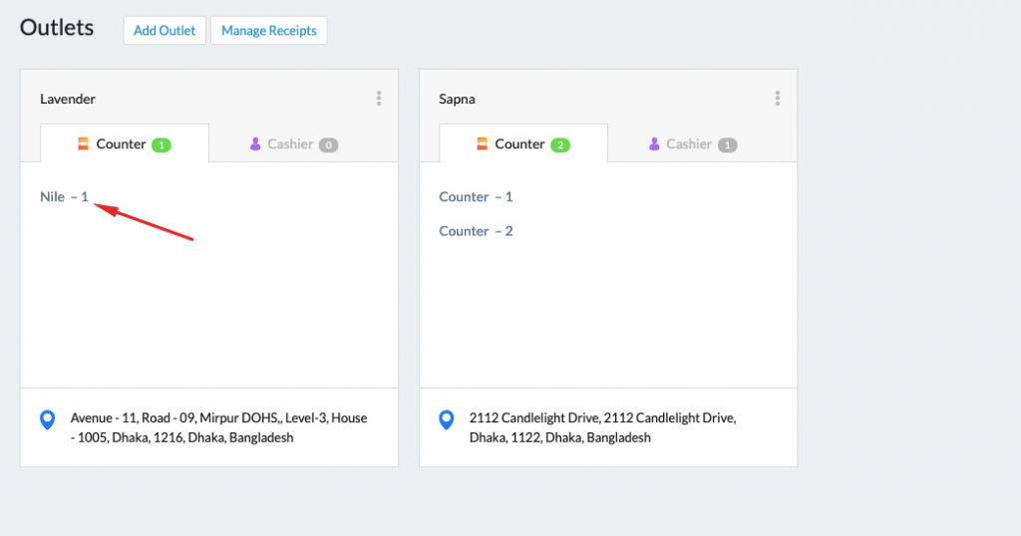Viewport: 1021px width, 536px height.
Task: Open Counter – 1 in Sapna
Action: coord(476,196)
